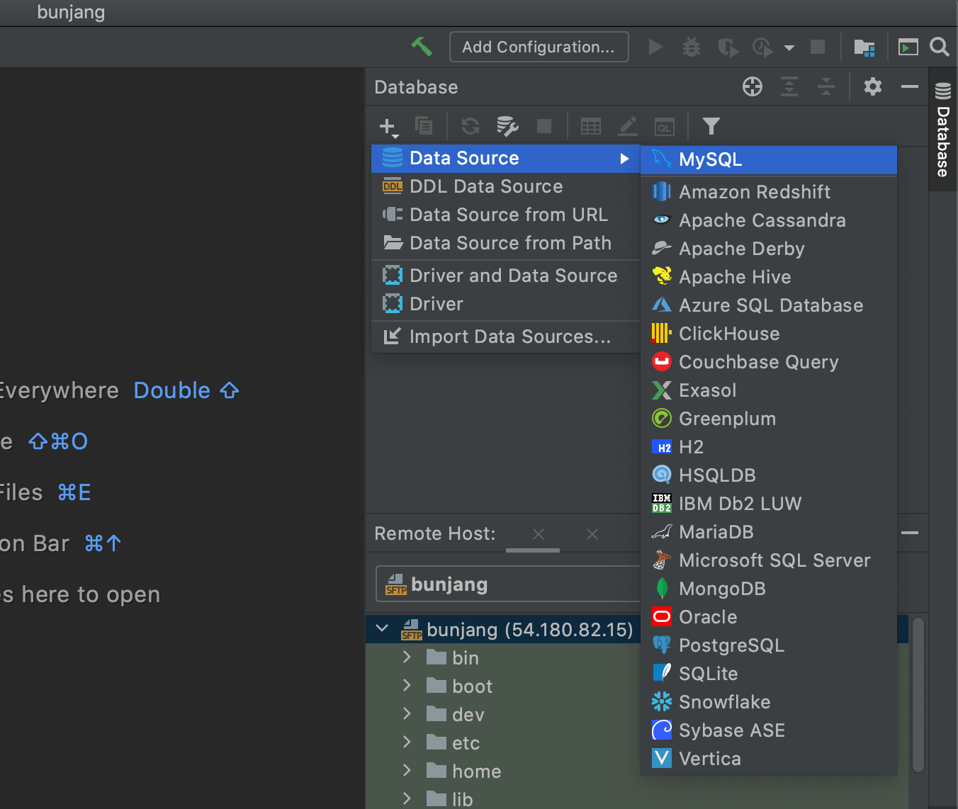Expand all in Database panel
The width and height of the screenshot is (958, 809).
[789, 86]
